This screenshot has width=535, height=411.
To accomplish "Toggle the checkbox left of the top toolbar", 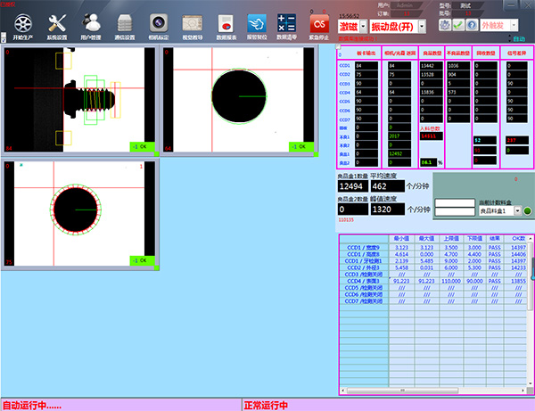I will point(4,38).
